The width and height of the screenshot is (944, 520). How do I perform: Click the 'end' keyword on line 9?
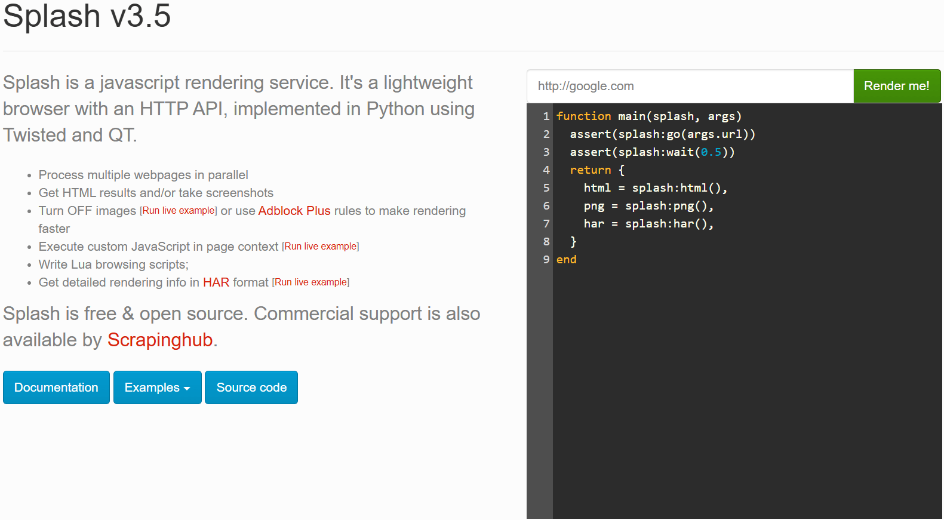click(x=566, y=260)
